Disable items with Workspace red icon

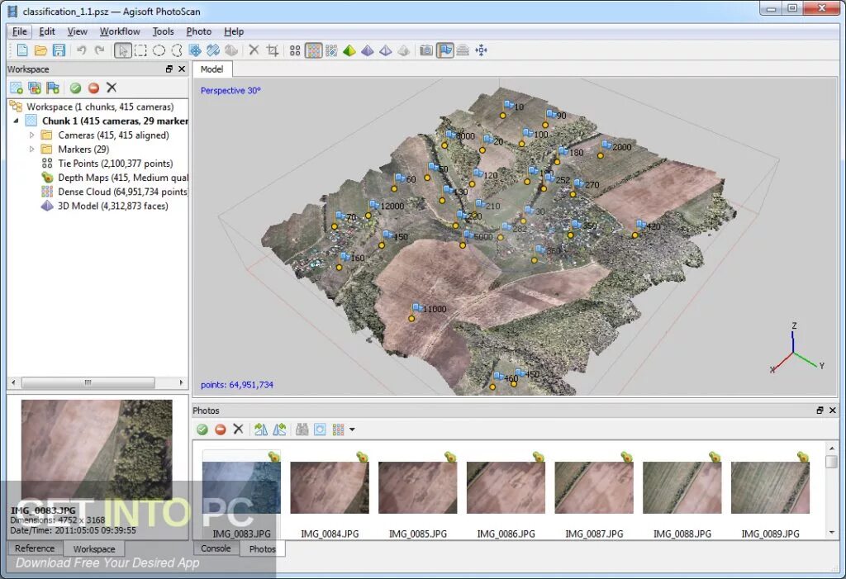click(94, 88)
